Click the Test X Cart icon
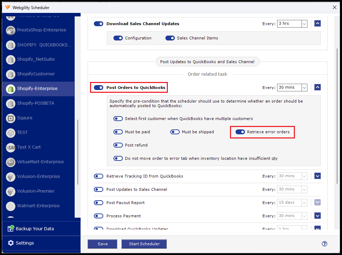Screen dimensions: 342x255 [x=10, y=148]
